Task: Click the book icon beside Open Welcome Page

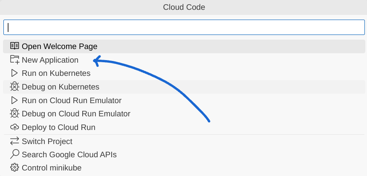Action: click(15, 46)
